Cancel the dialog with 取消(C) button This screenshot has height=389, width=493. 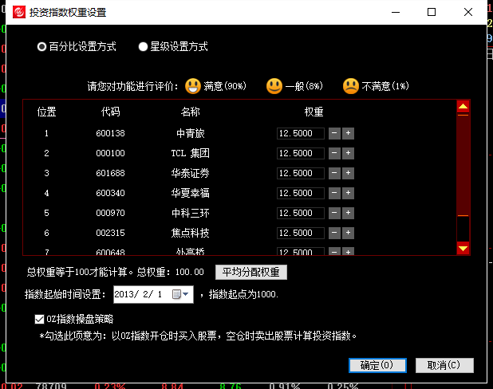[444, 365]
